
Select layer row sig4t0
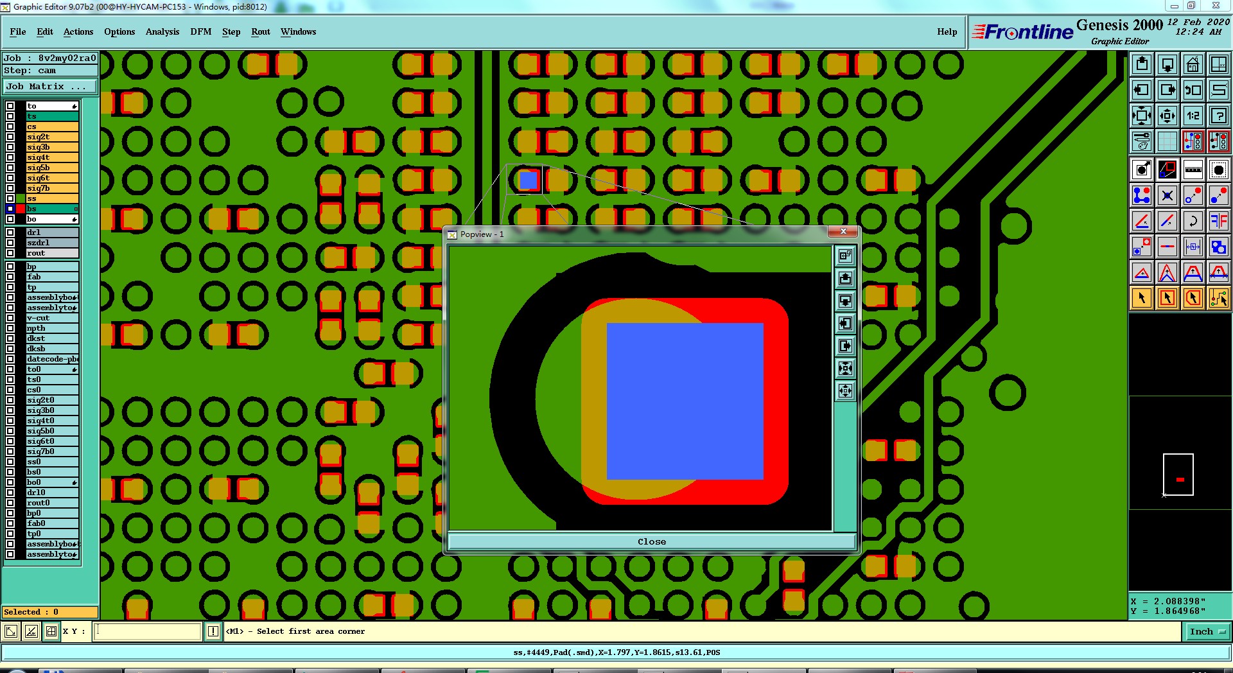52,421
